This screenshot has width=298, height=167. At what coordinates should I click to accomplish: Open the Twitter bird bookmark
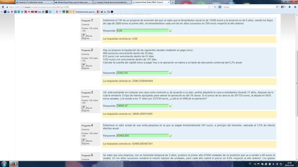[22, 12]
